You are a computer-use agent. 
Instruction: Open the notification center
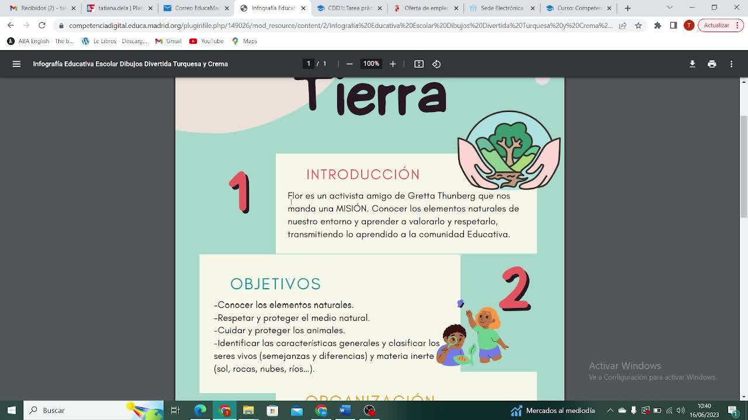pos(733,410)
